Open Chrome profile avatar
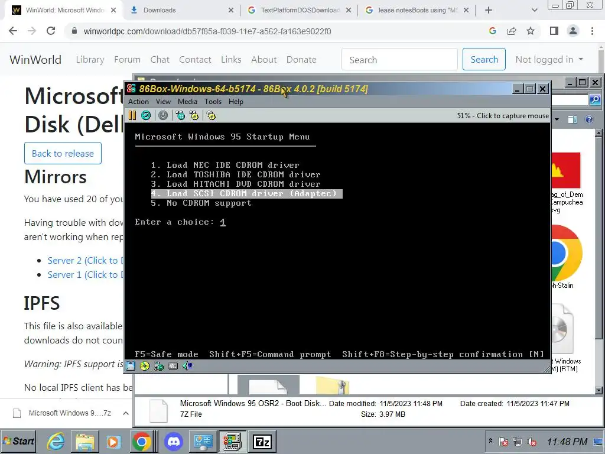Screen dimensions: 605x454 [x=573, y=31]
